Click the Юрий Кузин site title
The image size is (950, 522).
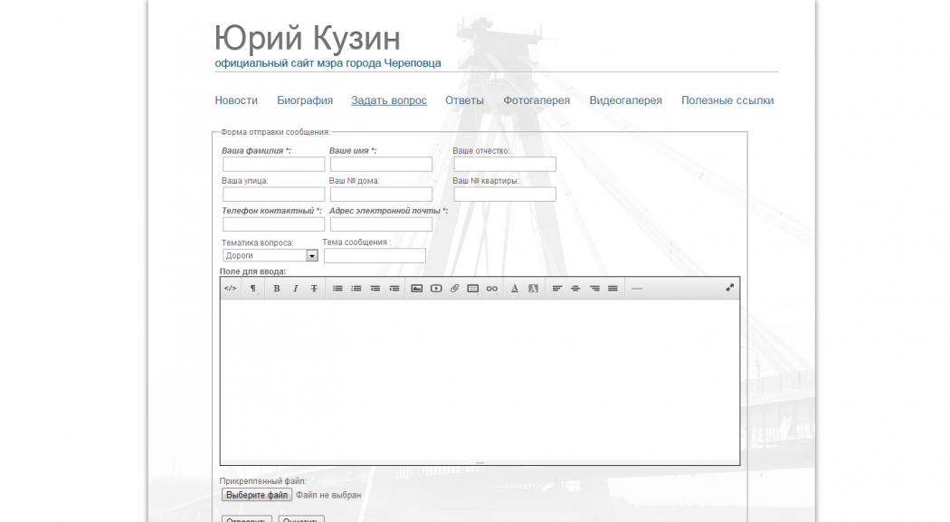[x=308, y=38]
